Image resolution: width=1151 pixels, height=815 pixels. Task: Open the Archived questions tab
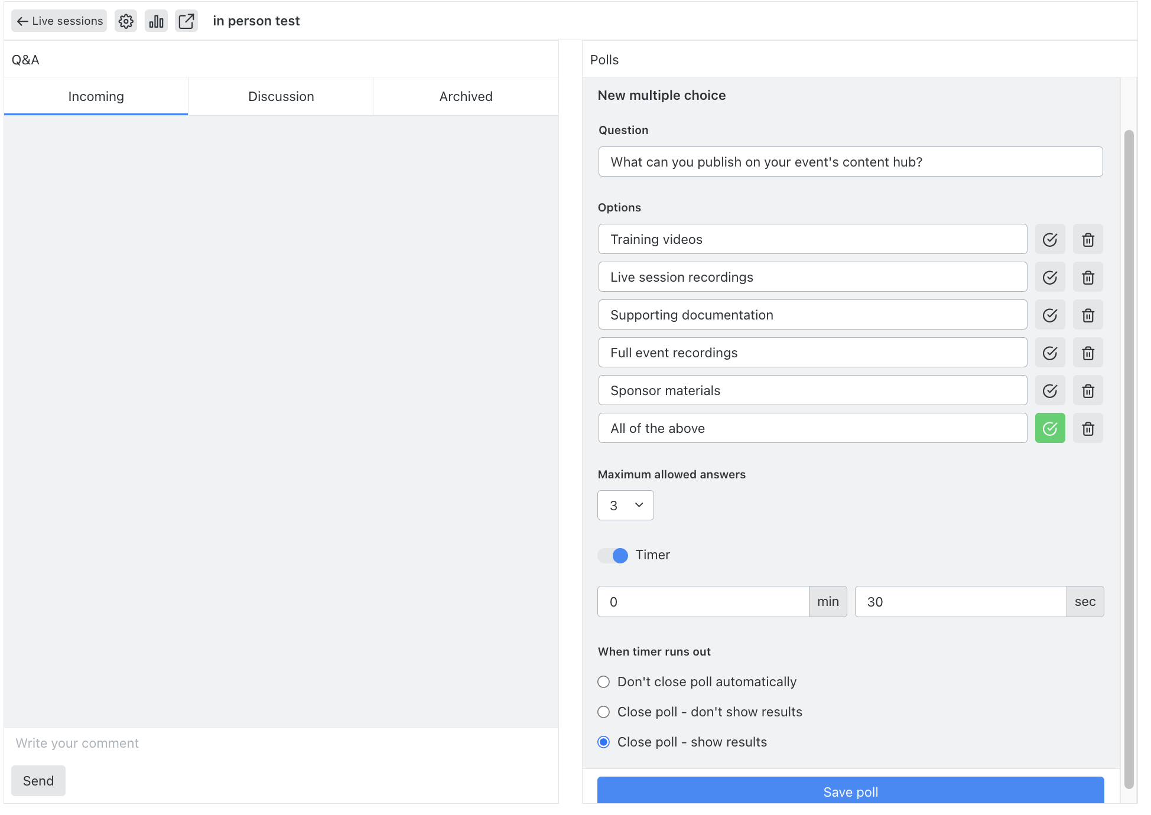(x=466, y=96)
